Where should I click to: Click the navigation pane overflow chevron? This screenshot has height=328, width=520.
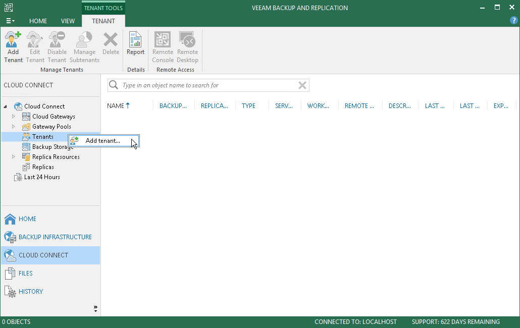[95, 309]
